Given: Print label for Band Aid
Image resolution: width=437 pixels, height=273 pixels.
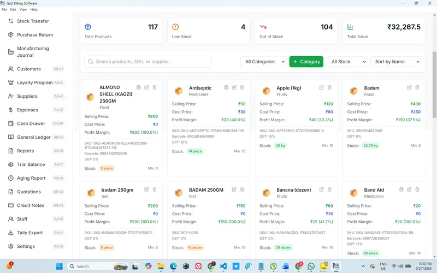Looking at the screenshot, I should [401, 189].
